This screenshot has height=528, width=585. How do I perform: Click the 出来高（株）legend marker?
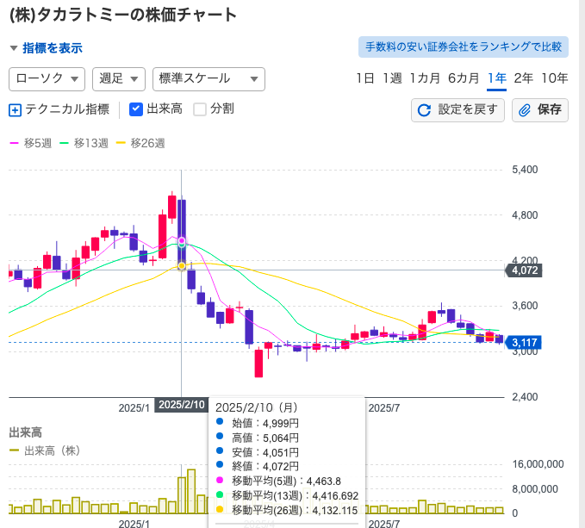click(x=14, y=450)
